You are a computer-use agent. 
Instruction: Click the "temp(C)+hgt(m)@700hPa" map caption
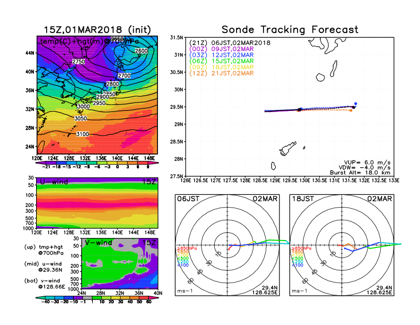(x=90, y=41)
